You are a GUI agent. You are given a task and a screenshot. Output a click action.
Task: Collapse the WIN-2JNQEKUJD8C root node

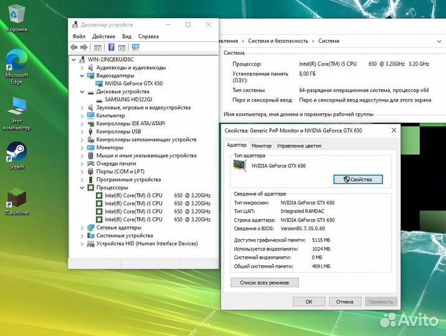point(74,60)
